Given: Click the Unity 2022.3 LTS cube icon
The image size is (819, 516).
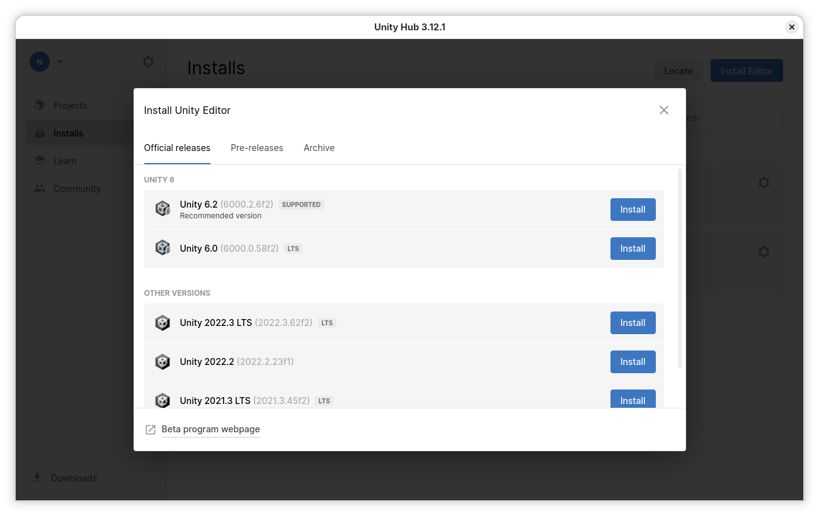Looking at the screenshot, I should click(x=163, y=323).
